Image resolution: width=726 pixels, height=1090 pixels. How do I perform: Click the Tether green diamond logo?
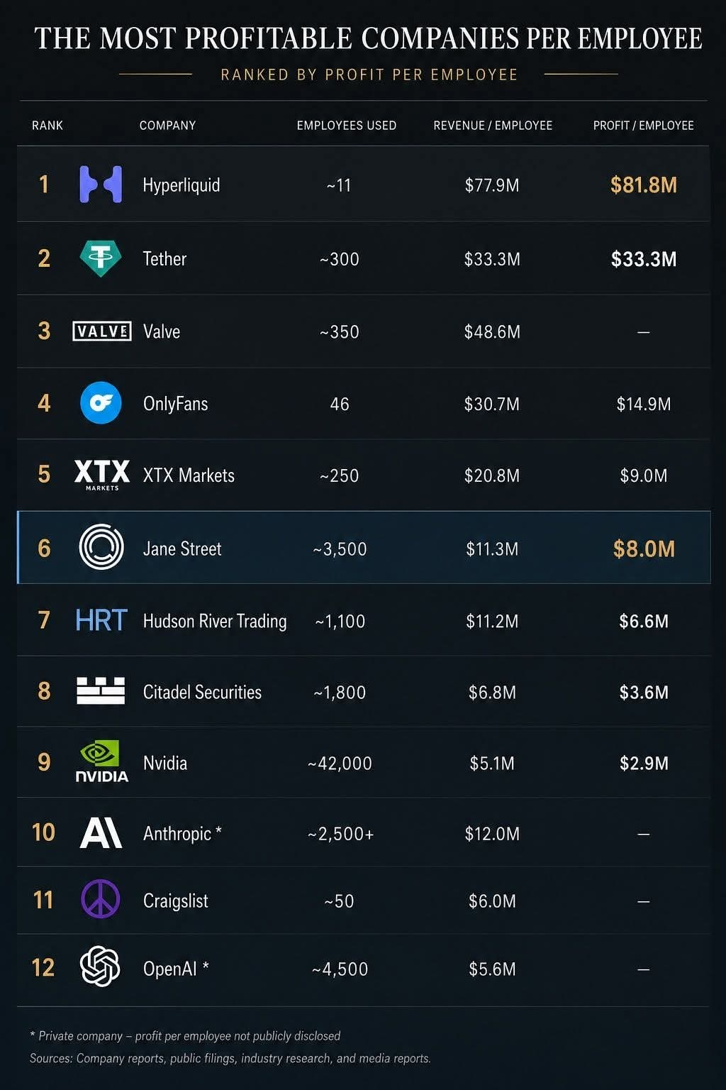pos(101,258)
